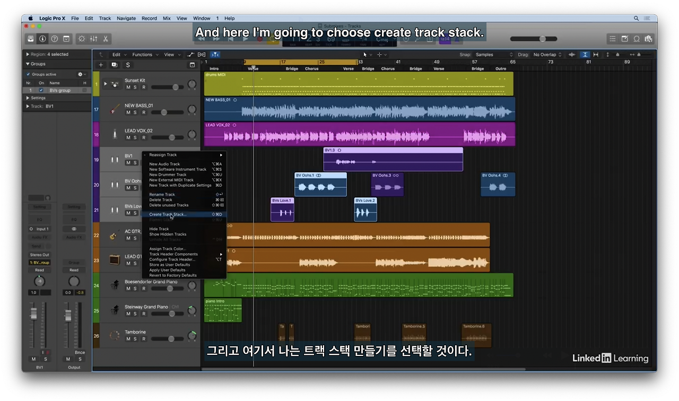679x401 pixels.
Task: Enable Catch Playhead blue button
Action: tap(215, 55)
